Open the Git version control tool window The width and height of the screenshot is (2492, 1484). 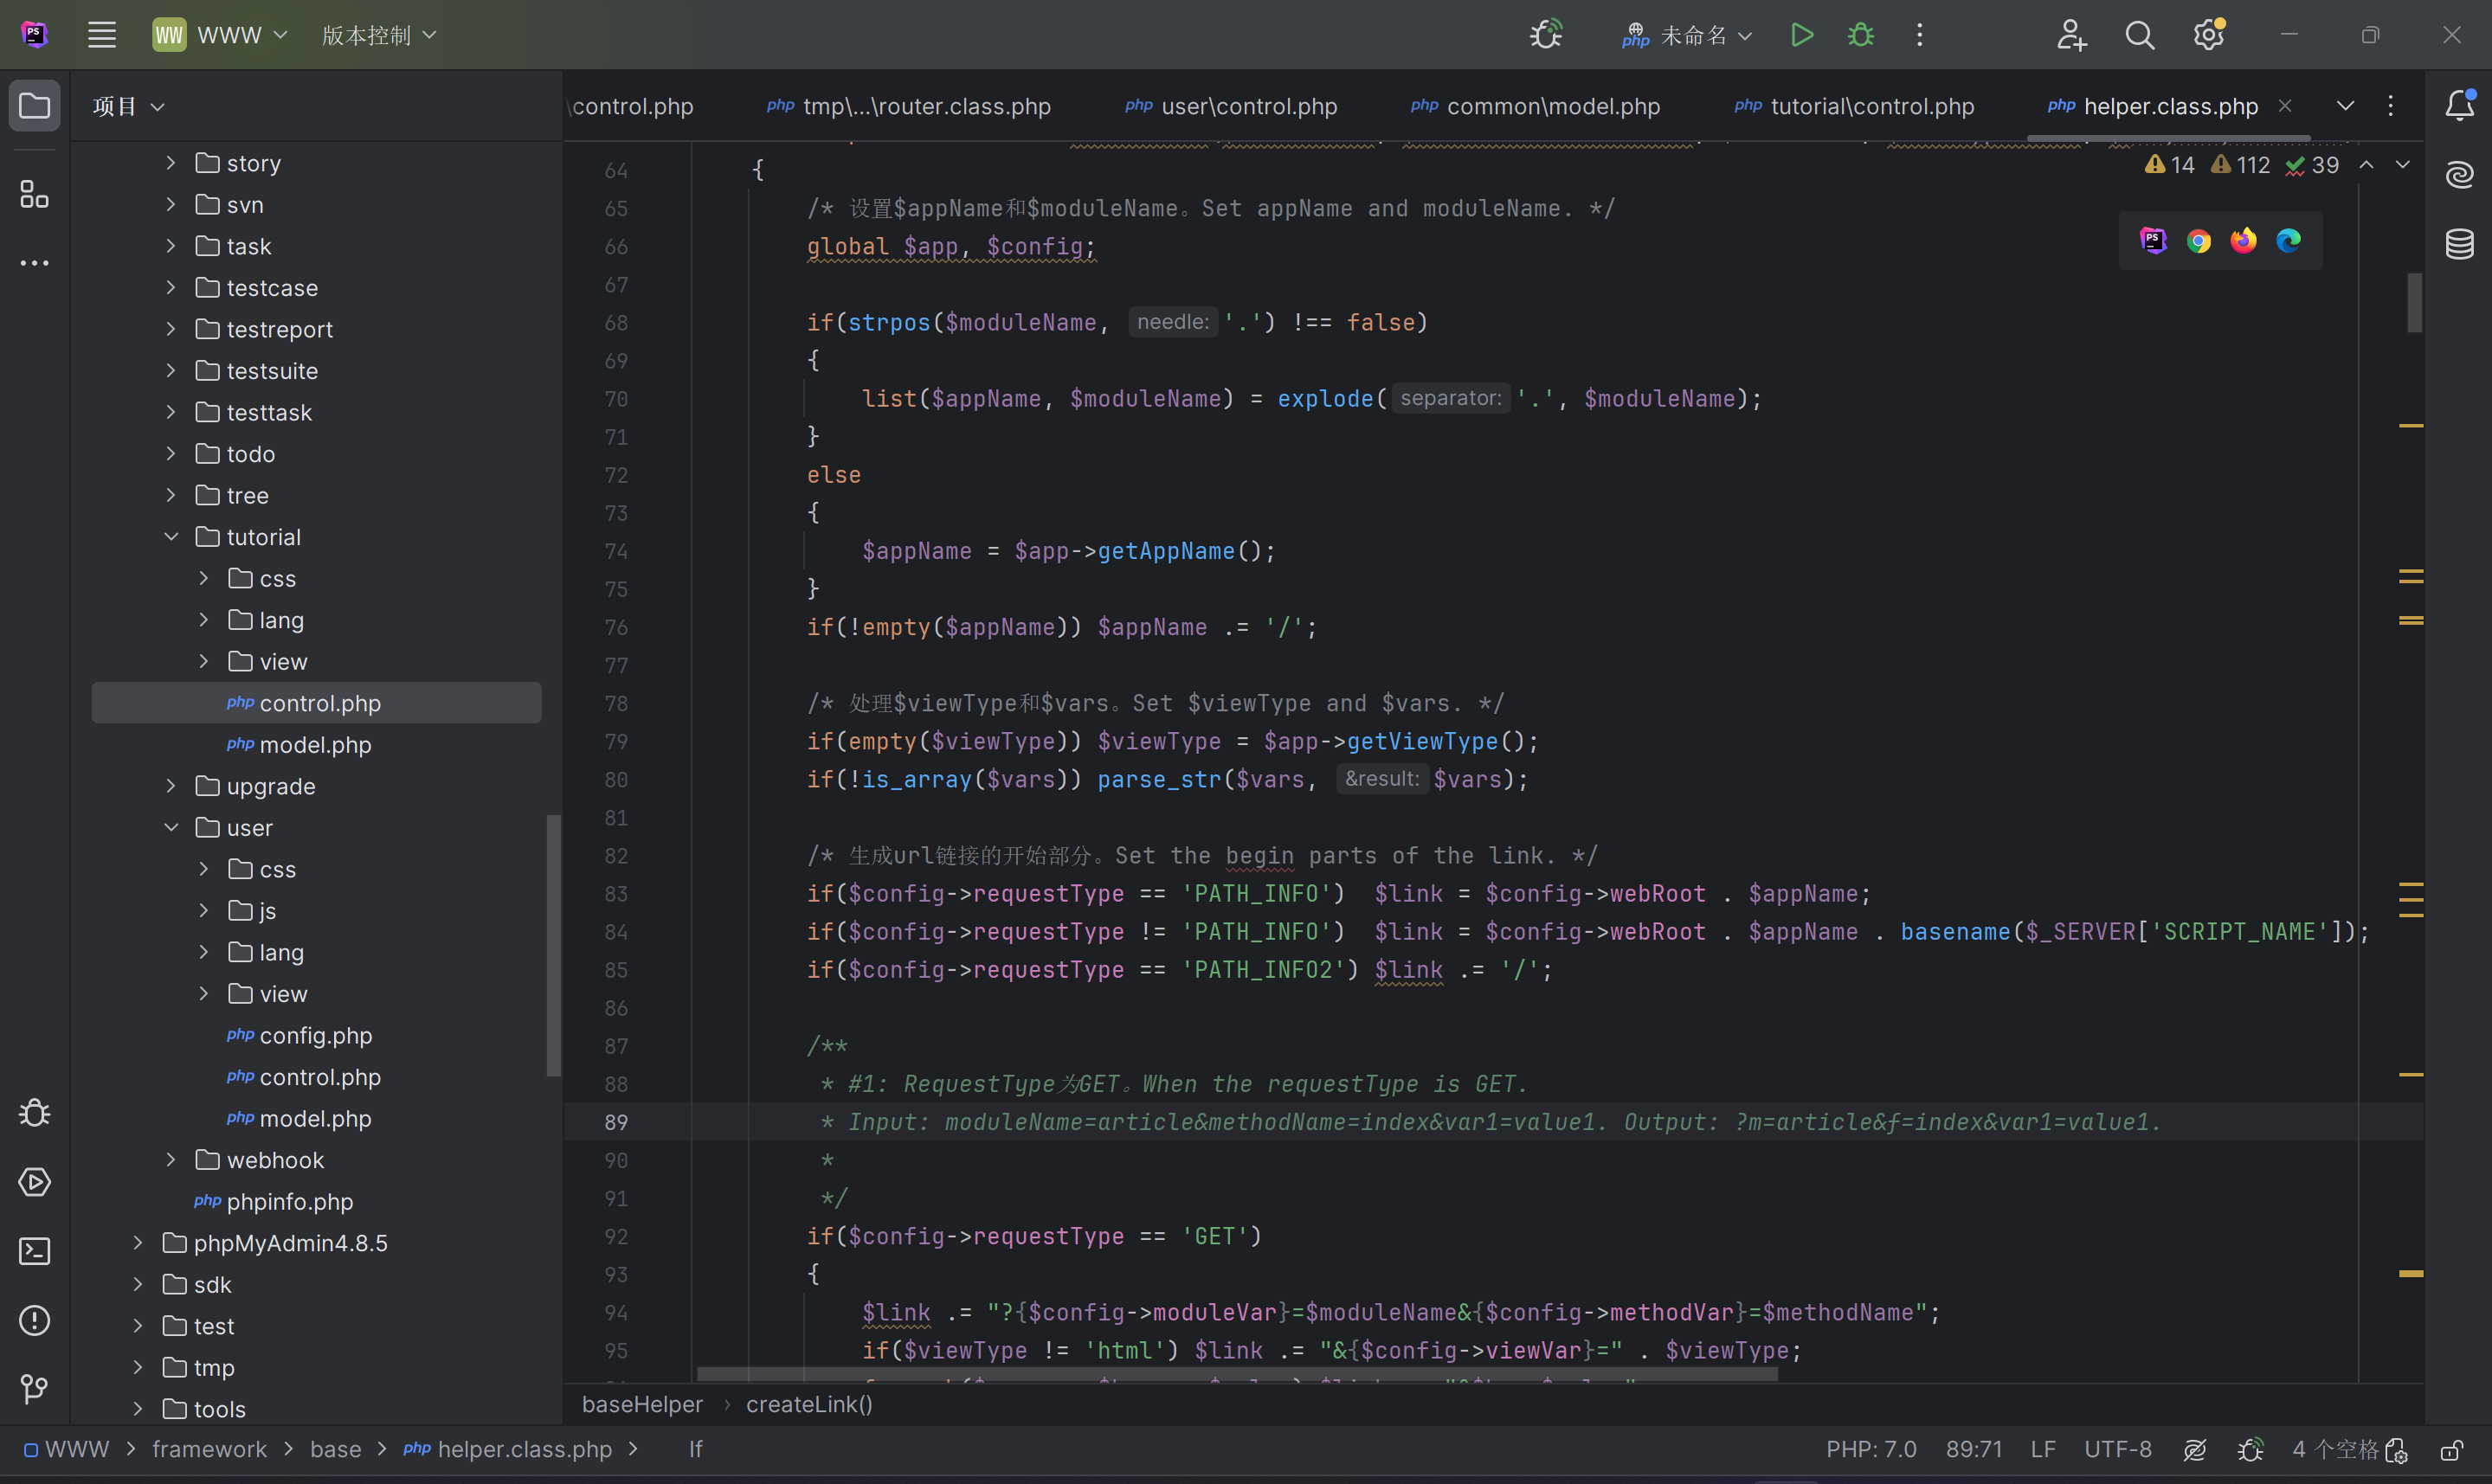pos(34,1388)
